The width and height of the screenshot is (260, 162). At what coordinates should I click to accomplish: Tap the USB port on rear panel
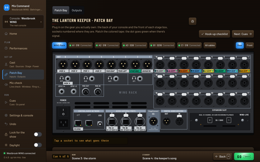click(100, 124)
